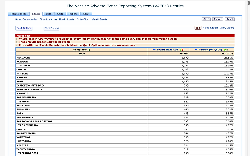Select the NAUSEA symptom row label
The image size is (250, 156).
(21, 77)
